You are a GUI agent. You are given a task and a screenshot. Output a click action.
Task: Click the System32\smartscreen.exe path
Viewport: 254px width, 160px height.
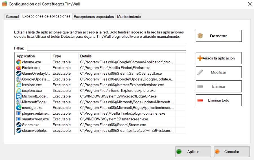click(114, 119)
